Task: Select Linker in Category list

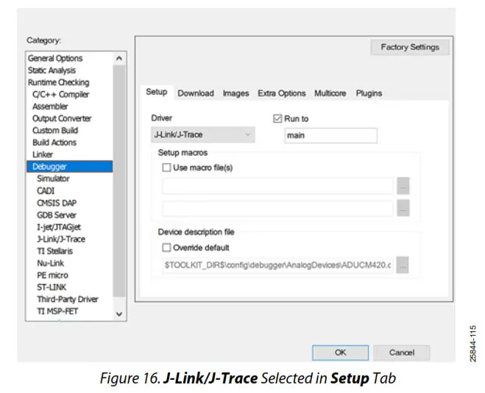Action: tap(43, 154)
